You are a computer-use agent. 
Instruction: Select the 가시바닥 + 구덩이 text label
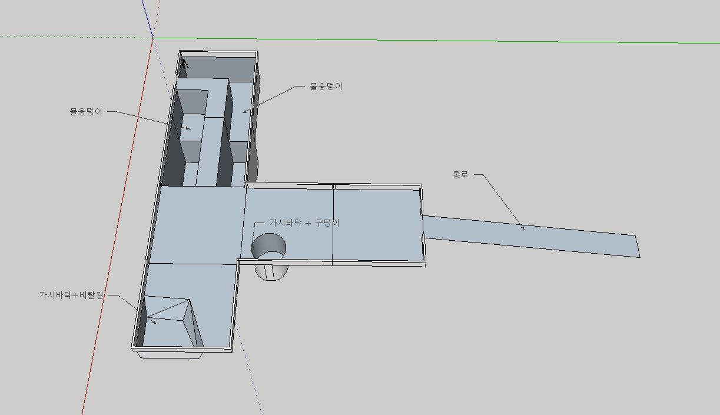click(304, 223)
